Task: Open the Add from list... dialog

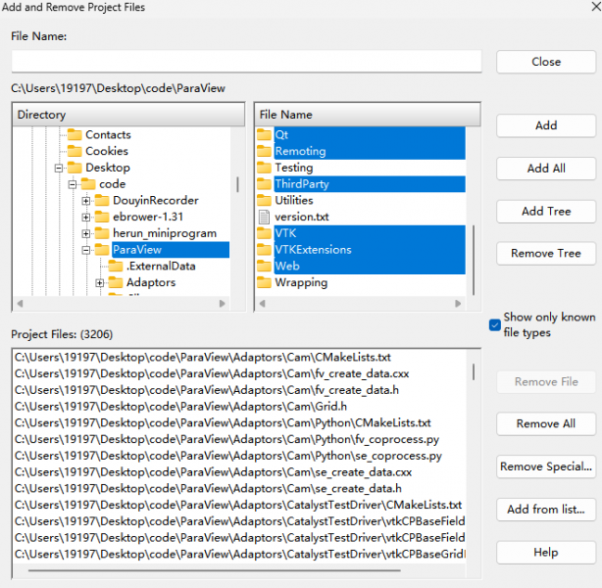Action: click(x=546, y=510)
